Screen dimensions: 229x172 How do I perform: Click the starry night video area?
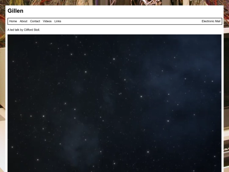pyautogui.click(x=114, y=103)
